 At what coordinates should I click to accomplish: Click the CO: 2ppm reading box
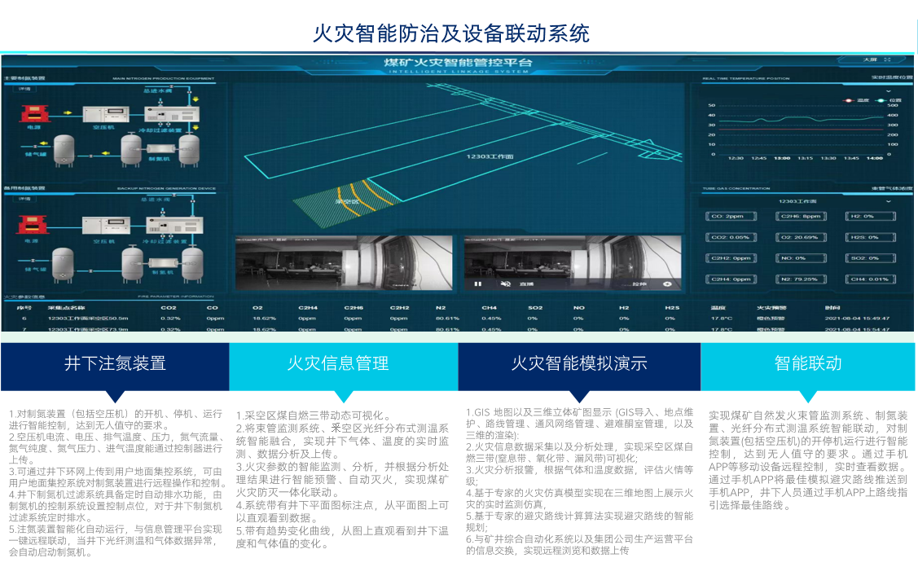click(x=731, y=216)
